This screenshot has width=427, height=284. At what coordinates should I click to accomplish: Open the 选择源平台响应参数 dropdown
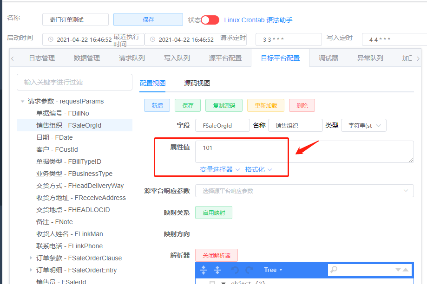point(304,191)
